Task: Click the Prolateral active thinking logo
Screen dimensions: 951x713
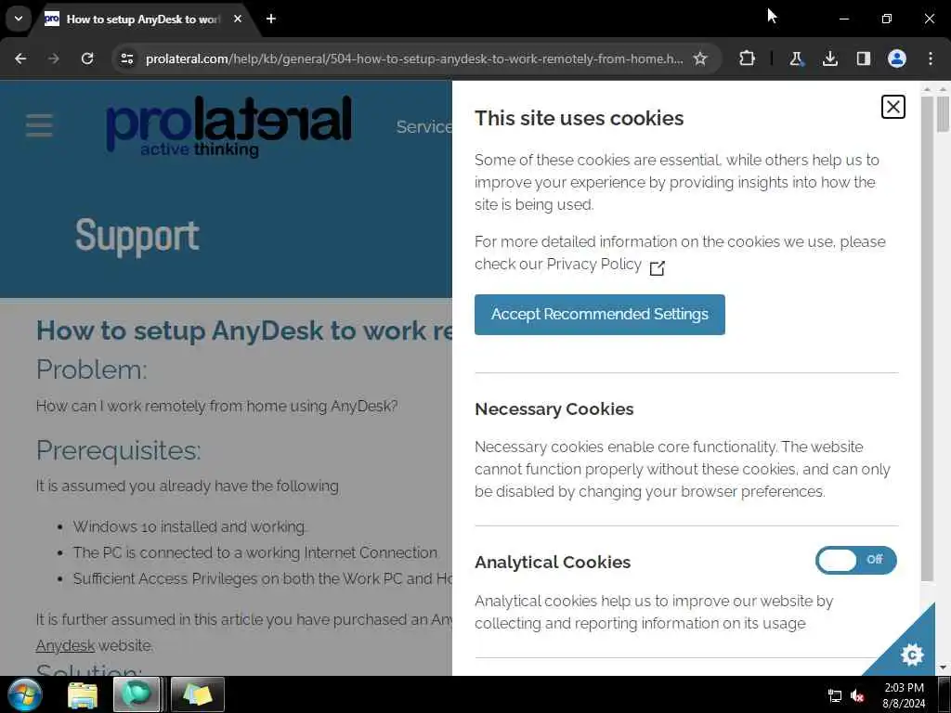Action: (228, 126)
